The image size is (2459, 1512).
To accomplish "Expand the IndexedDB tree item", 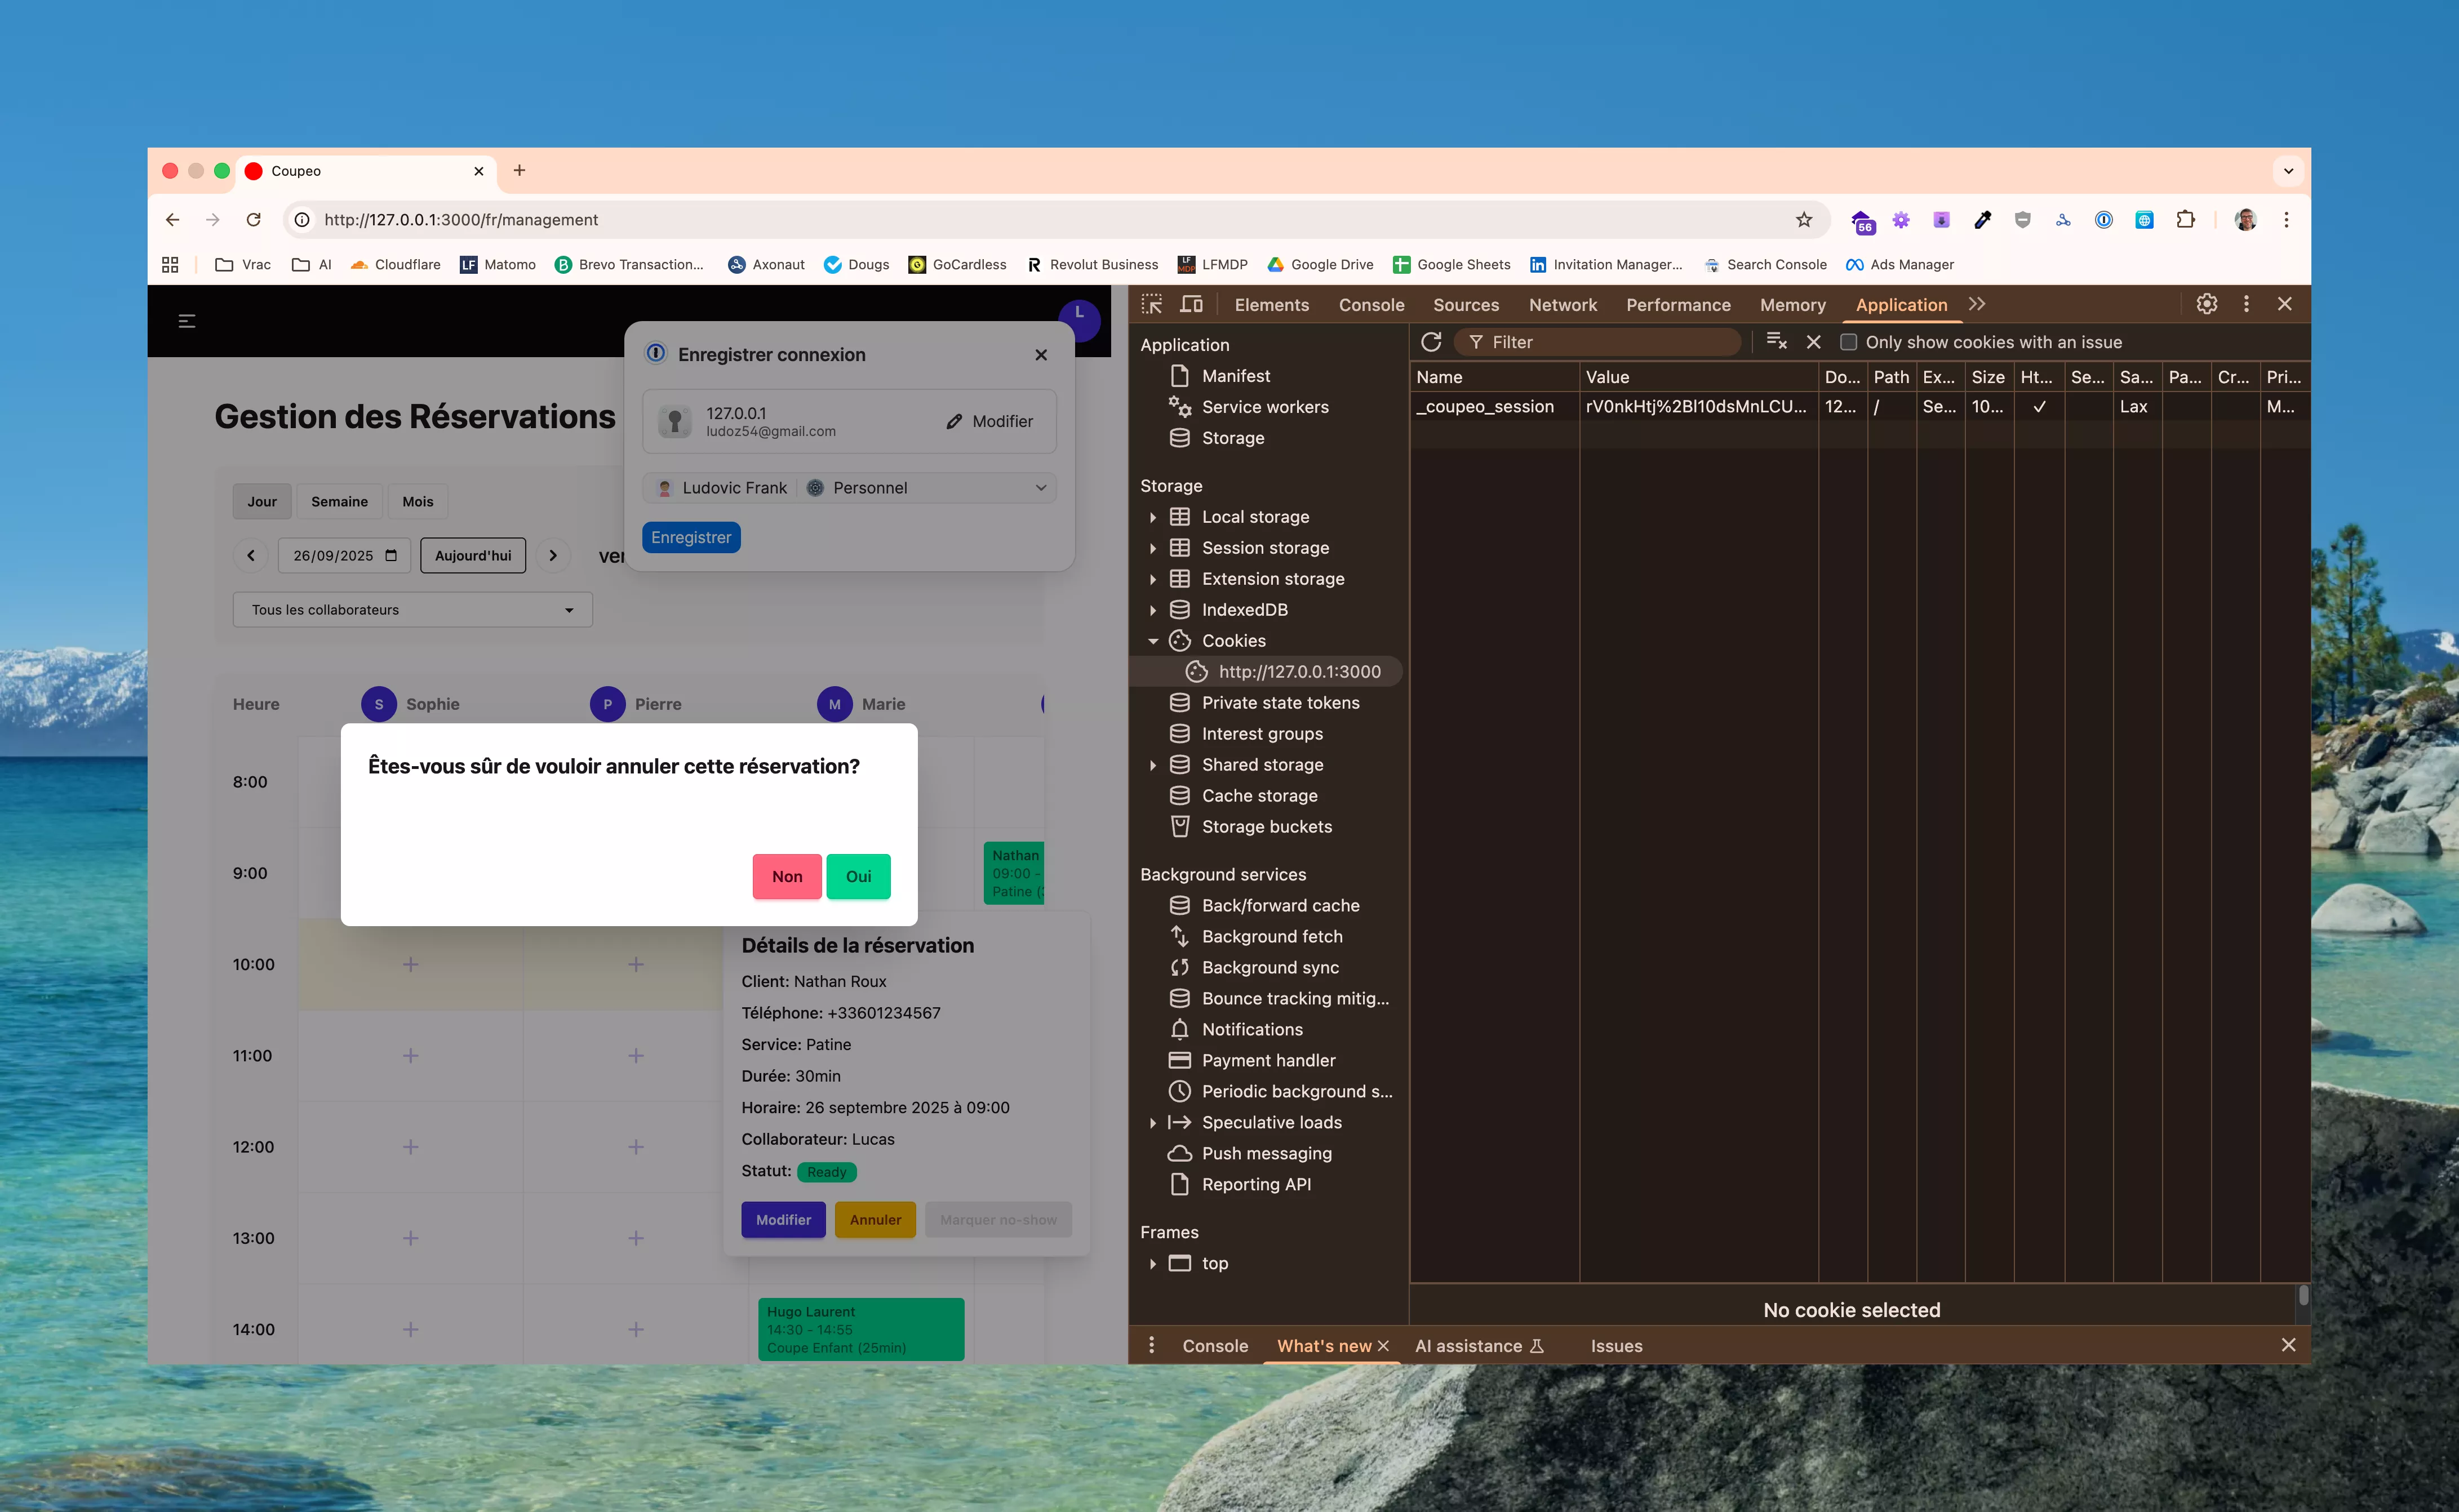I will coord(1152,610).
